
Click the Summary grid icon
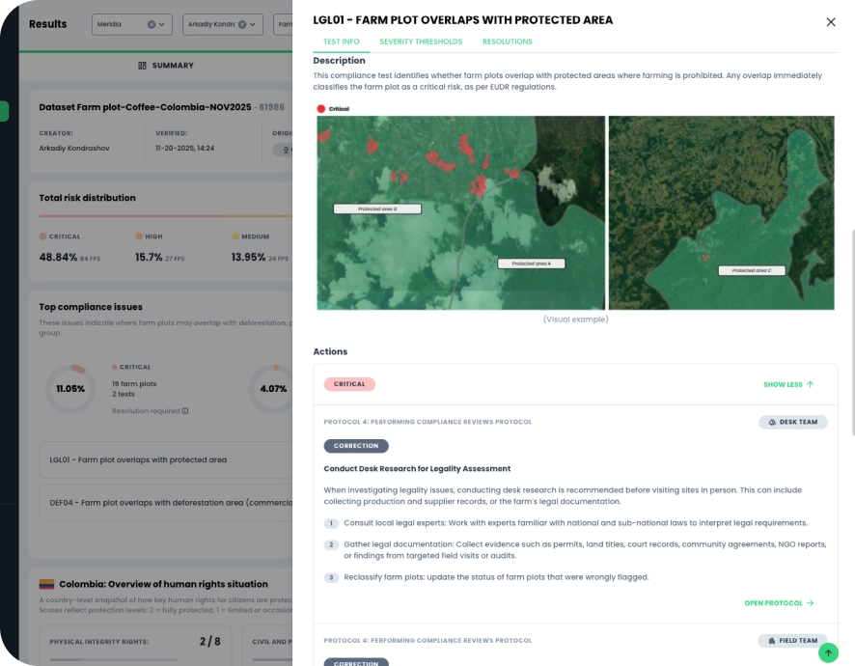click(x=142, y=66)
